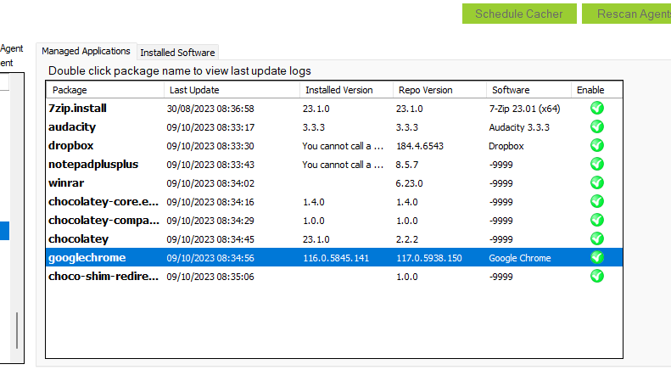Click the enable icon for chocolatey package
671x370 pixels.
(x=596, y=239)
